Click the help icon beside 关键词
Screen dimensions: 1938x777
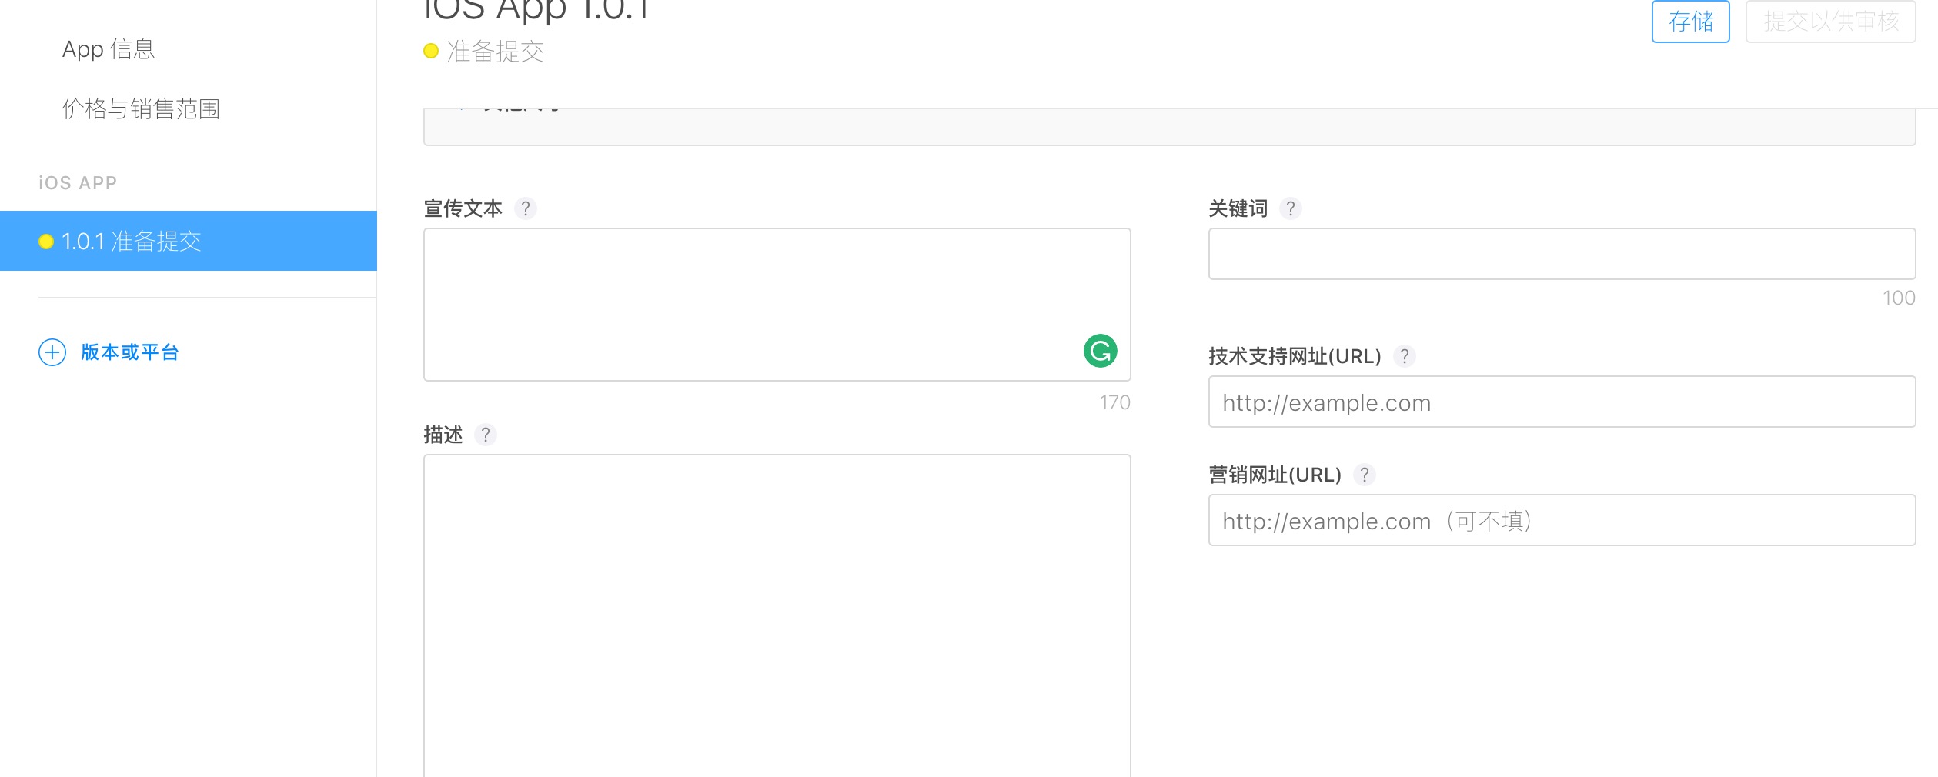1290,208
